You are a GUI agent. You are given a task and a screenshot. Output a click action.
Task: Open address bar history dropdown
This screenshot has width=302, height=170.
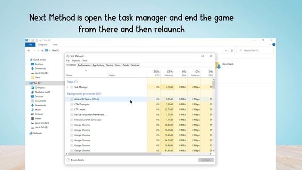pyautogui.click(x=226, y=51)
